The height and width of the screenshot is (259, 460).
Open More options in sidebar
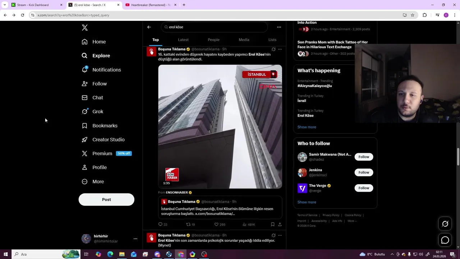93,182
